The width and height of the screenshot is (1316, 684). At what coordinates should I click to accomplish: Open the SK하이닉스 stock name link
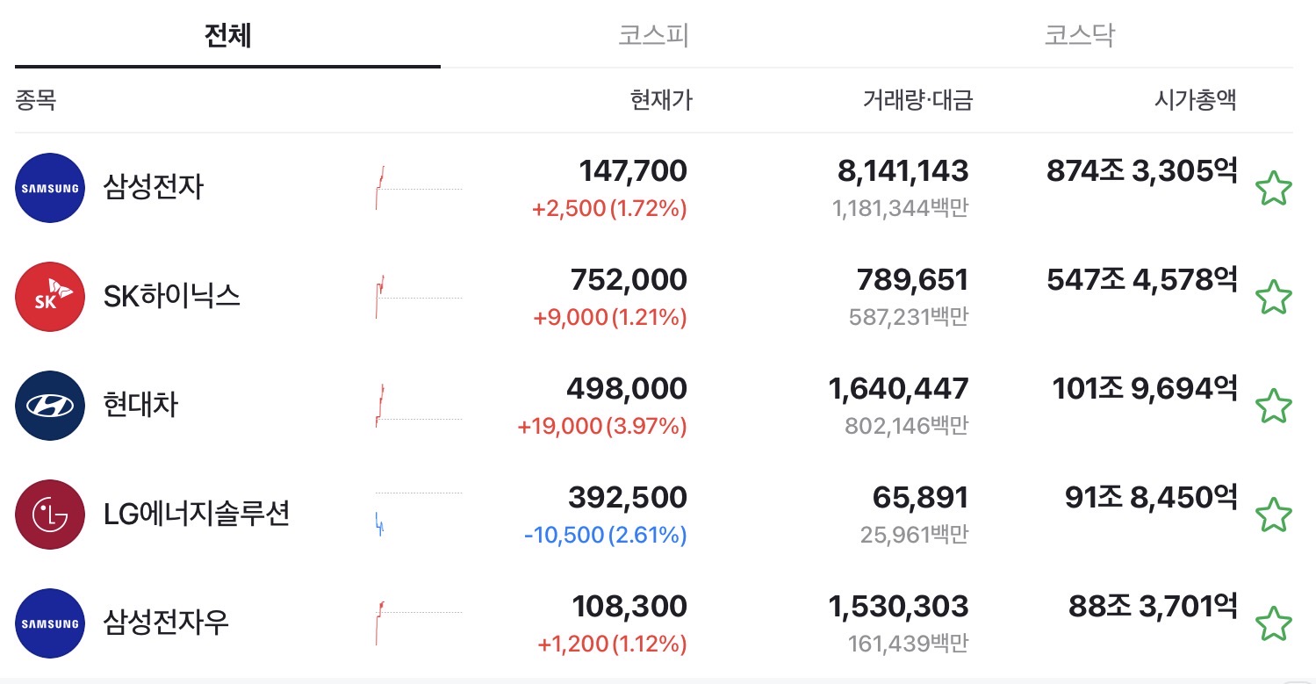pyautogui.click(x=172, y=297)
